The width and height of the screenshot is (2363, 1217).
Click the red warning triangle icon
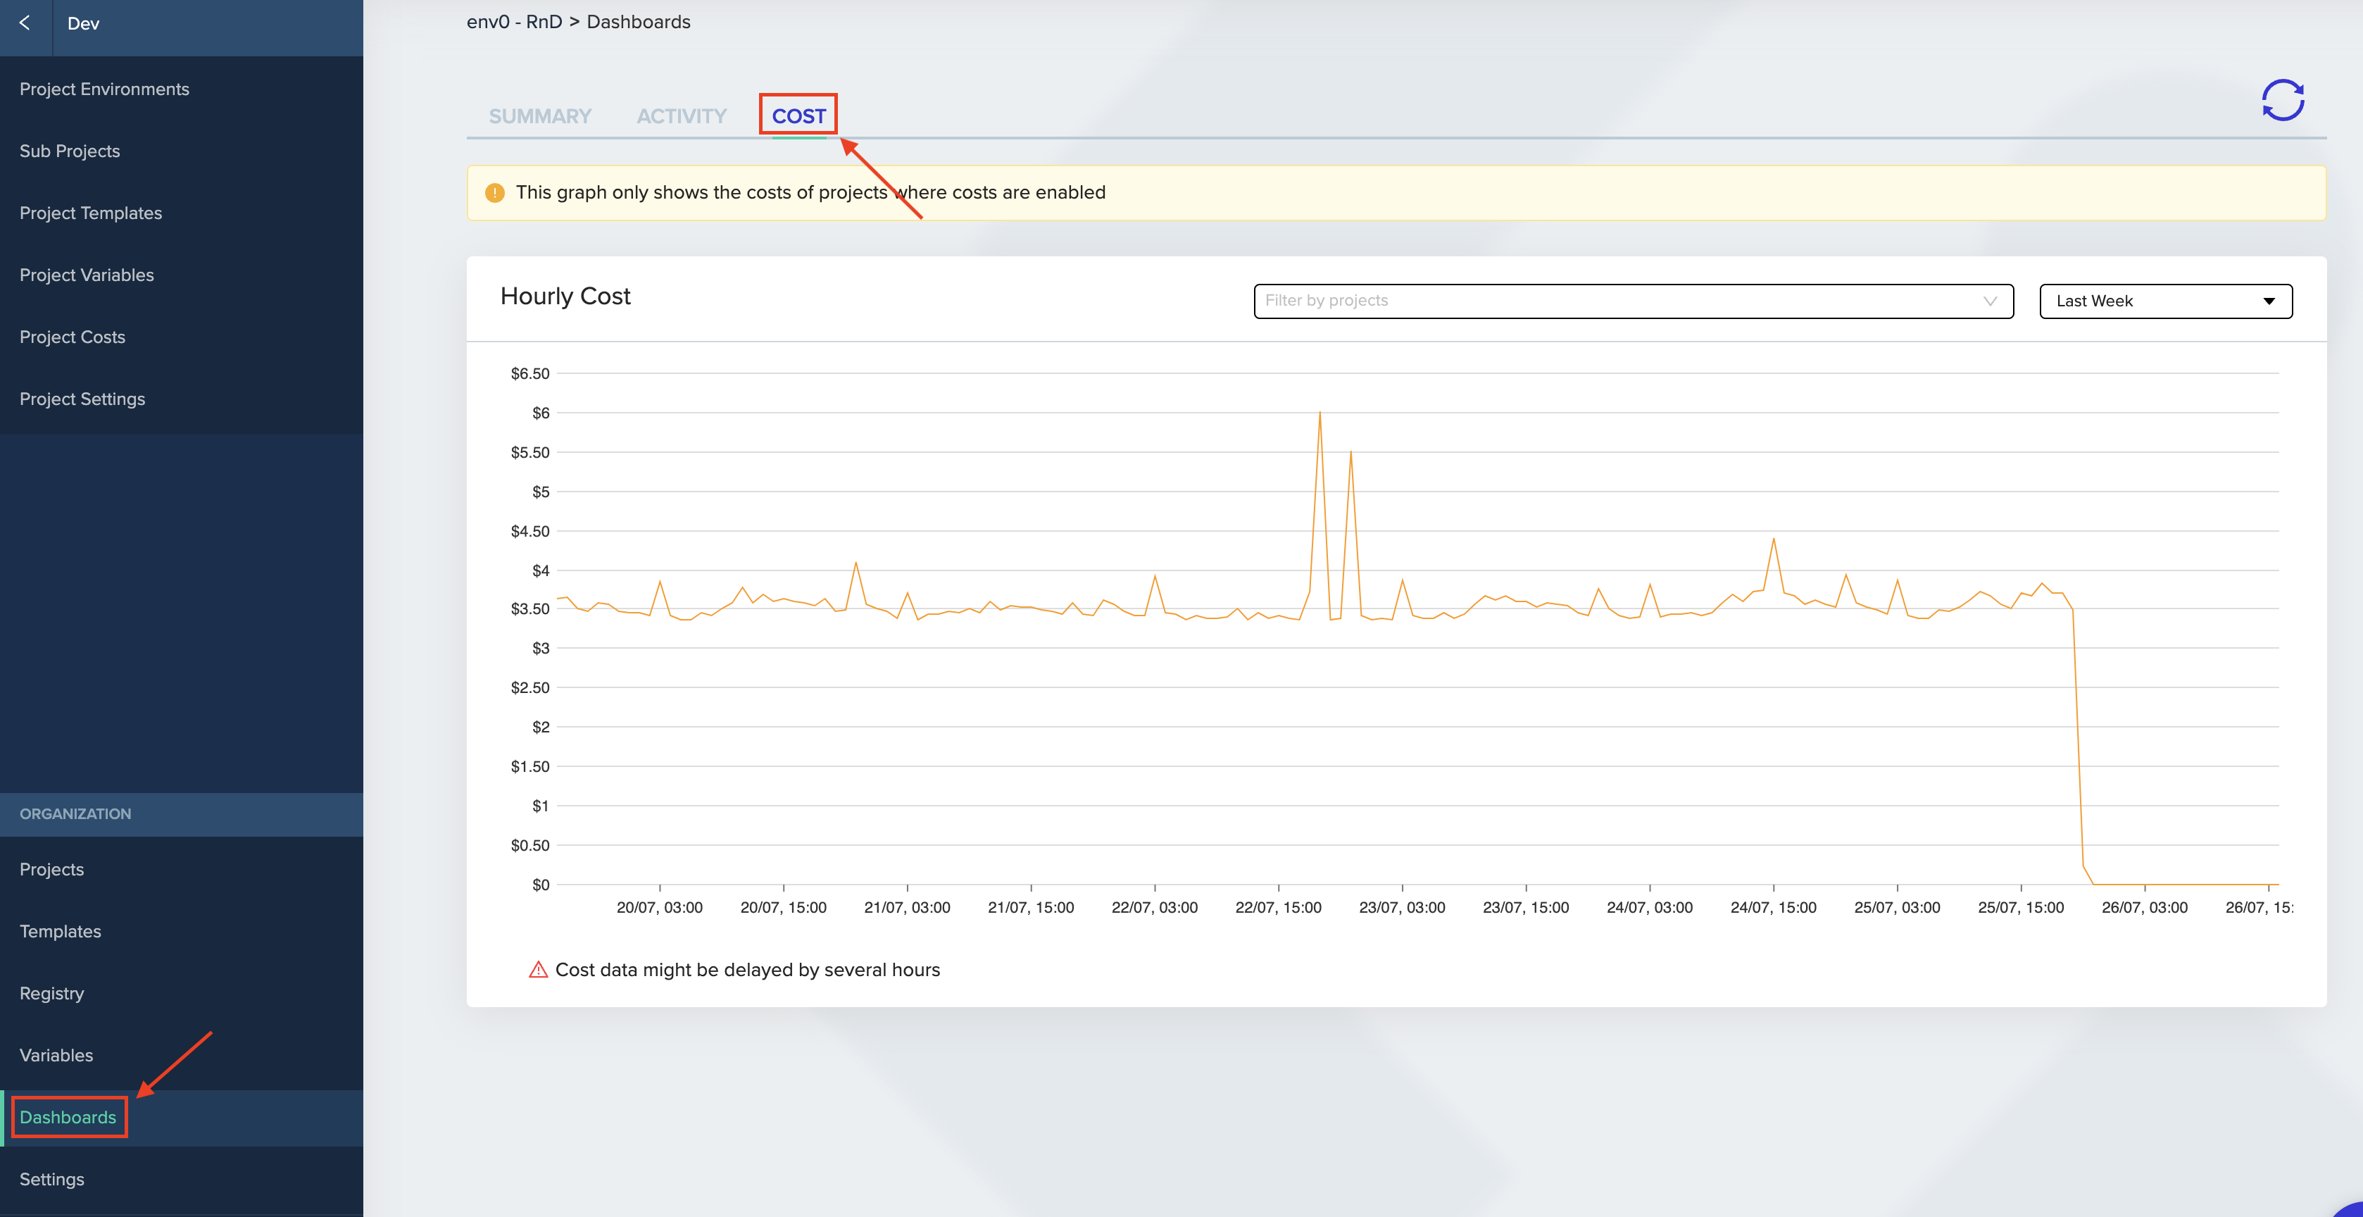pos(539,970)
